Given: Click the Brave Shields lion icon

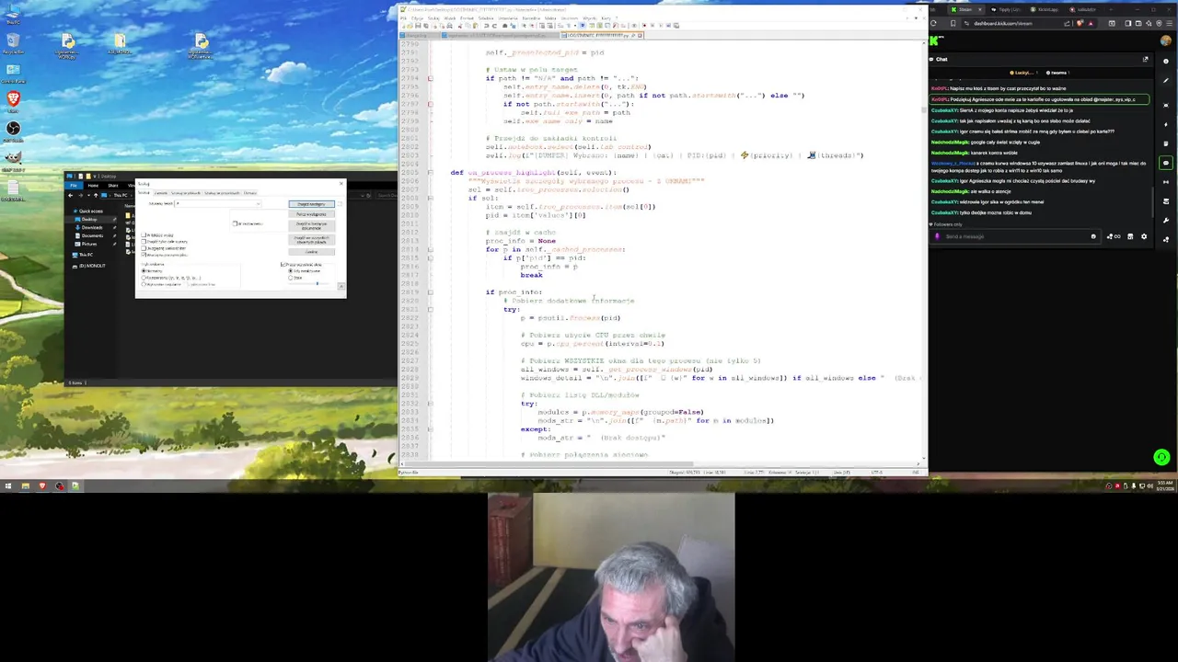Looking at the screenshot, I should 1080,23.
